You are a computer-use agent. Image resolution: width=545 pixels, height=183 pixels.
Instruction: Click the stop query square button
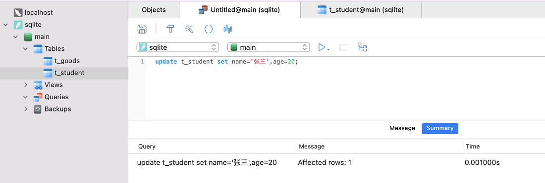pos(343,47)
